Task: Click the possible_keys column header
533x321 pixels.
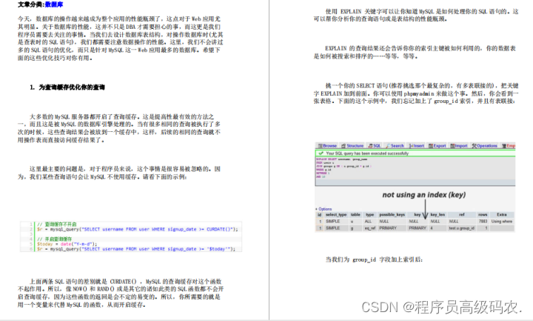Action: tap(392, 215)
